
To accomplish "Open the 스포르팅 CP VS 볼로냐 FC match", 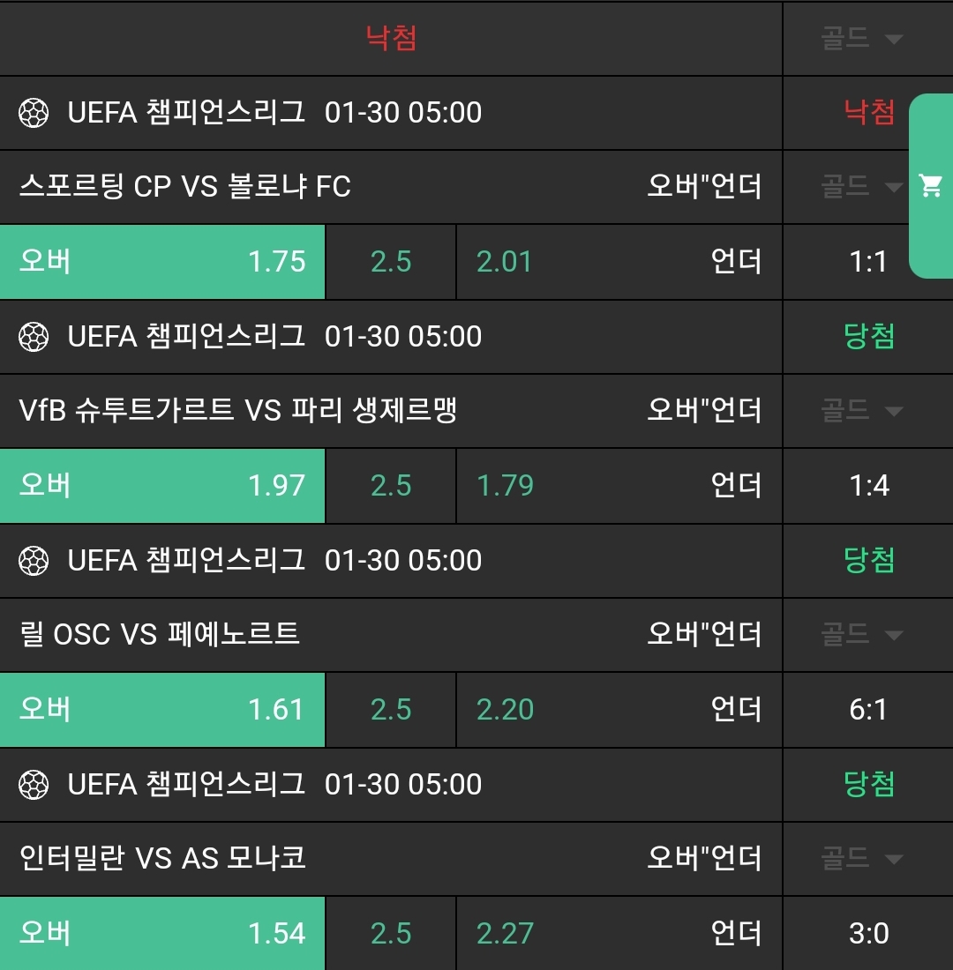I will coord(185,187).
